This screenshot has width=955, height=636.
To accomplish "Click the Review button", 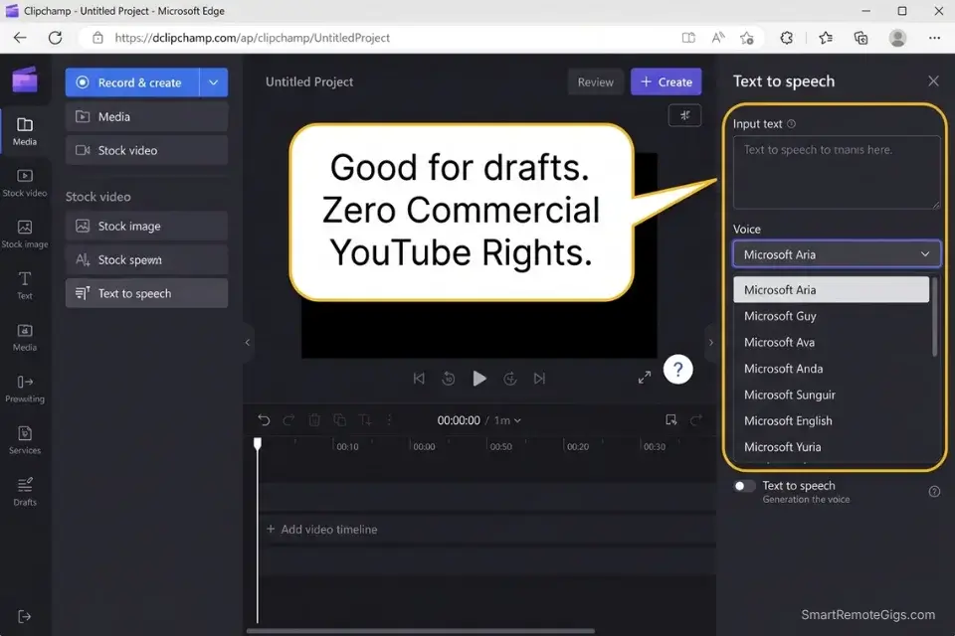I will click(x=596, y=82).
